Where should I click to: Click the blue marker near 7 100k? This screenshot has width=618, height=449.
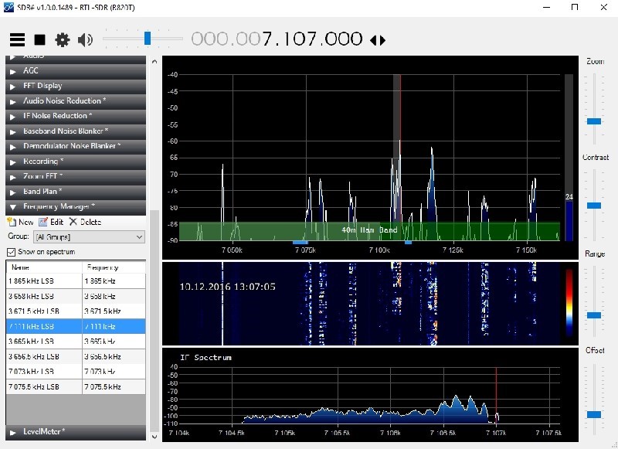pos(409,243)
